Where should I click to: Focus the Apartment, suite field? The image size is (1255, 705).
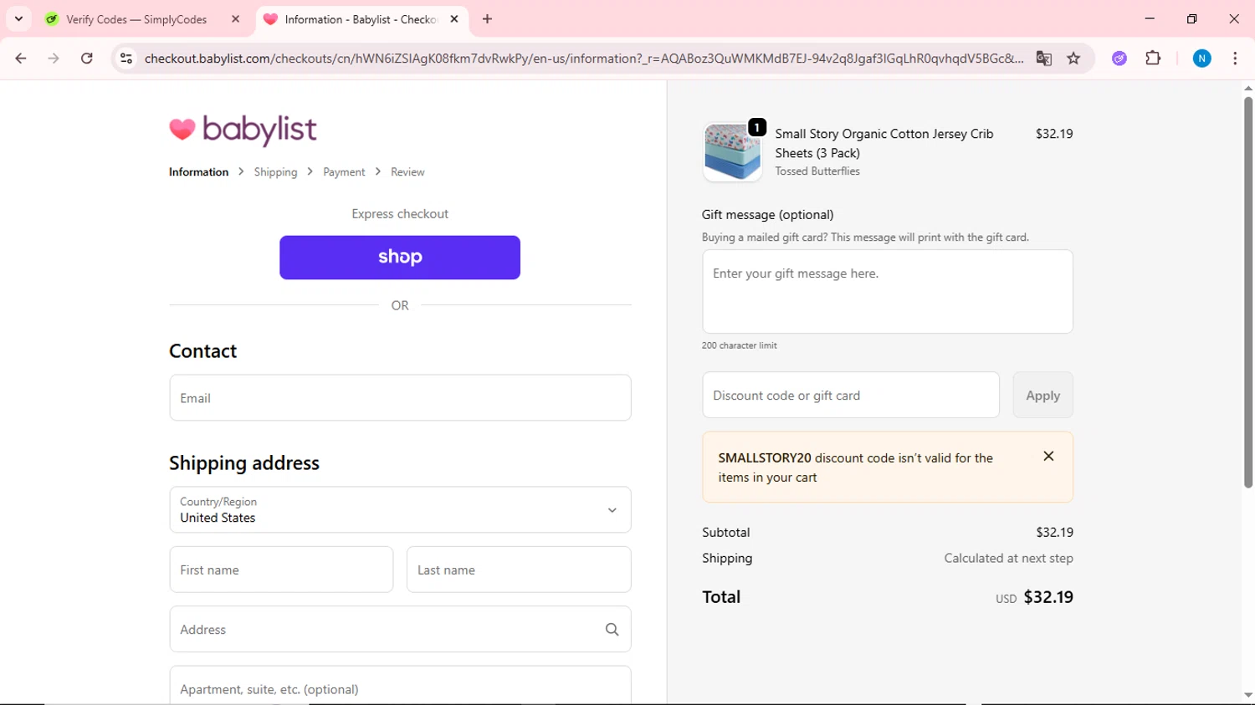point(400,686)
